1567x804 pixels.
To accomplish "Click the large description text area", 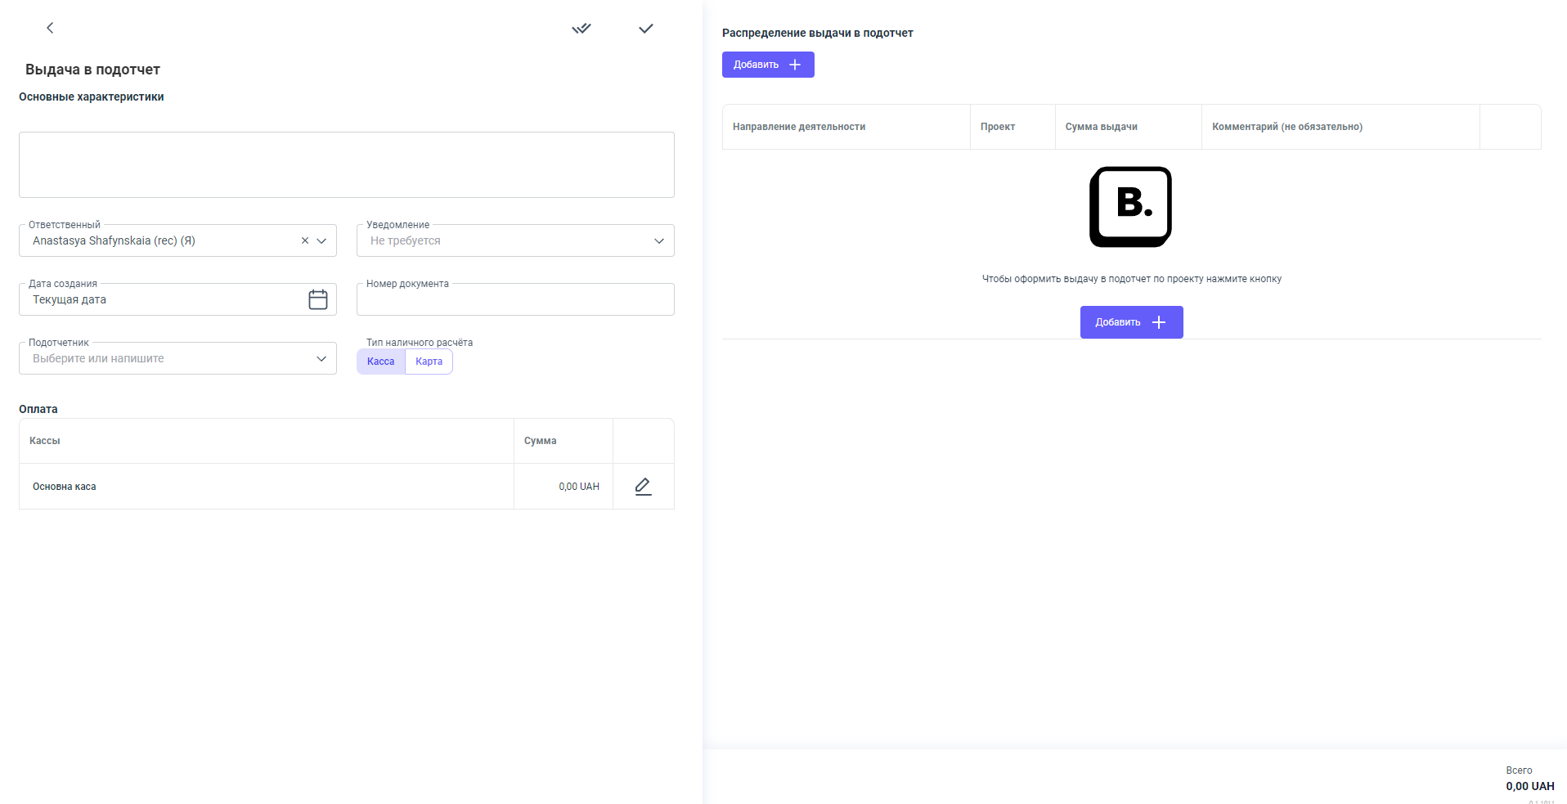I will coord(346,164).
